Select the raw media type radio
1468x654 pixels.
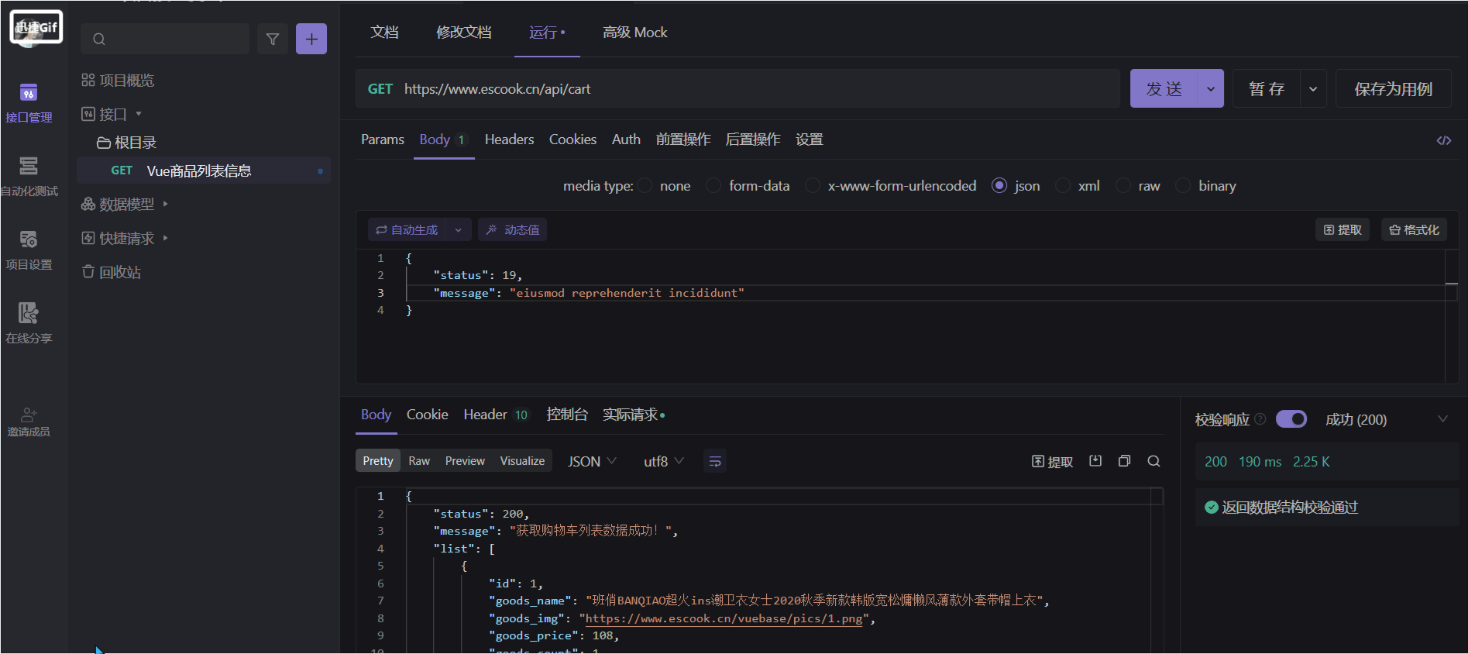[x=1123, y=186]
